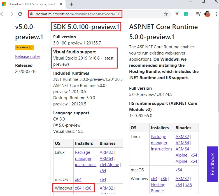Download SDK Windows x86 installer
Viewport: 219px width, 196px height.
(x=88, y=188)
